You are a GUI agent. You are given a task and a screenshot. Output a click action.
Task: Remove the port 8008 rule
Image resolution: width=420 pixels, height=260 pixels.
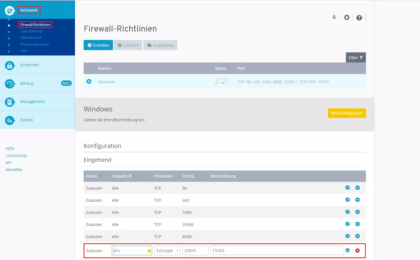click(357, 236)
